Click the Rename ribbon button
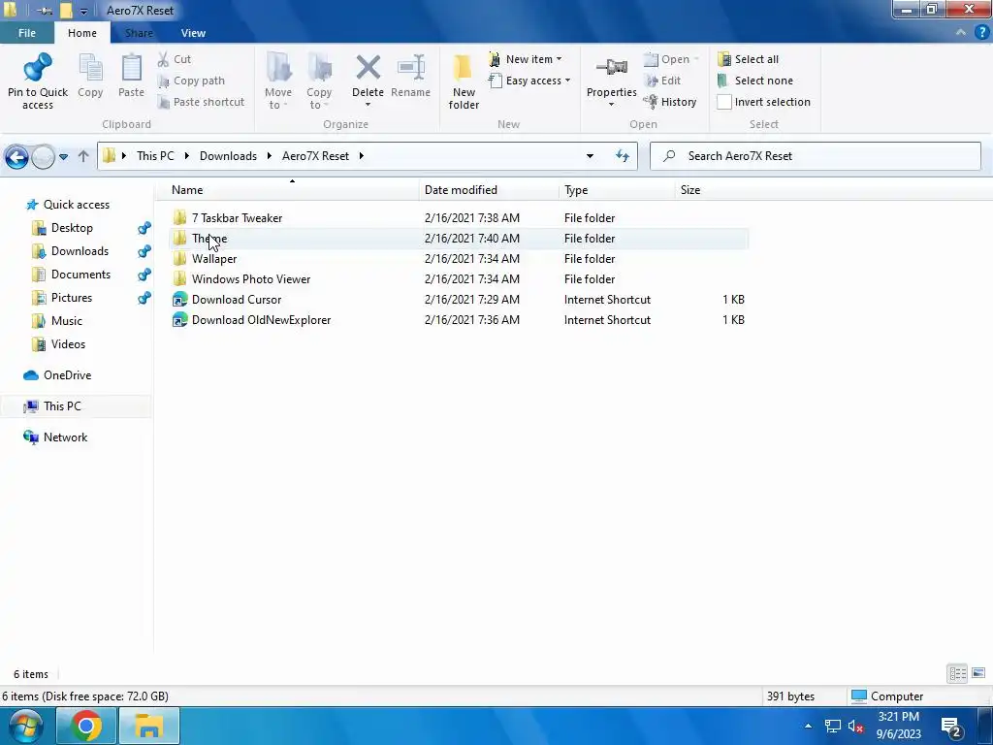The height and width of the screenshot is (745, 993). tap(410, 77)
